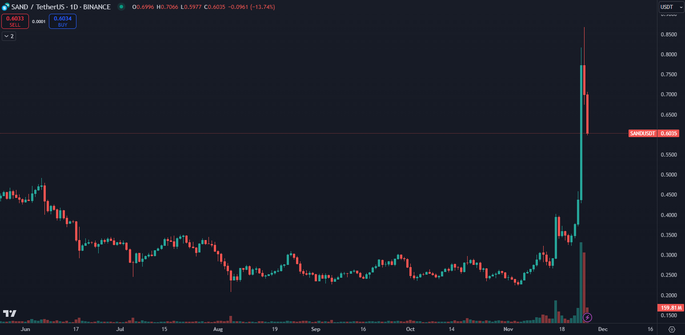The height and width of the screenshot is (335, 685).
Task: Click the Dec label on time axis
Action: click(x=603, y=329)
